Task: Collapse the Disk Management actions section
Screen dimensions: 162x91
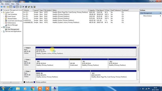Action: coord(160,13)
